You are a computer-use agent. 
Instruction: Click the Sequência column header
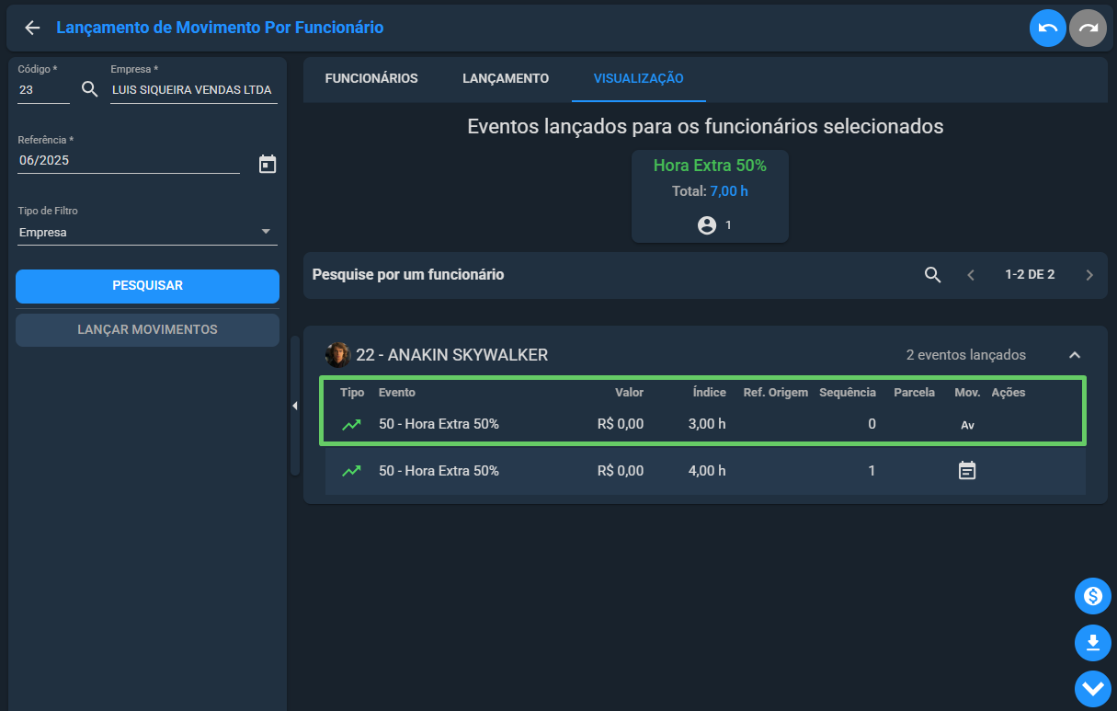[x=848, y=393]
